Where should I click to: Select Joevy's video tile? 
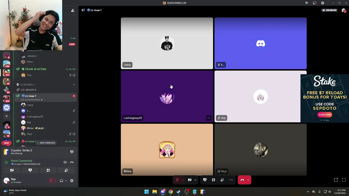click(x=167, y=43)
